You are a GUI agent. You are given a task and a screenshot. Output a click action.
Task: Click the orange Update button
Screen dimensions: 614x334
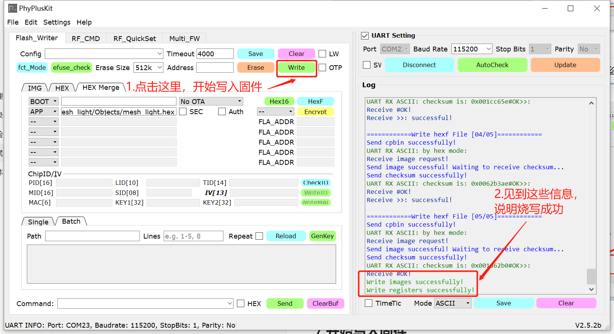tap(565, 65)
